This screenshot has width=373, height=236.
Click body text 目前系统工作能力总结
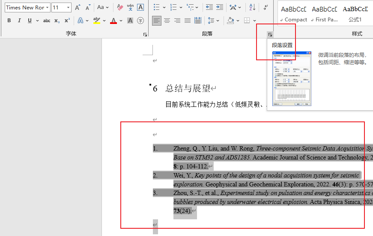197,104
